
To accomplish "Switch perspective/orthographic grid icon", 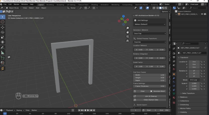I will (x=128, y=41).
